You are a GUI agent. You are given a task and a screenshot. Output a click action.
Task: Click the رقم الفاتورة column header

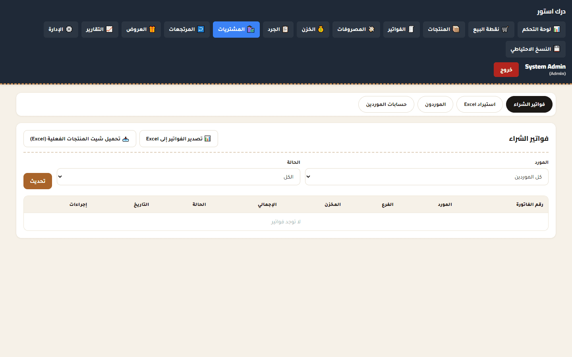coord(529,204)
